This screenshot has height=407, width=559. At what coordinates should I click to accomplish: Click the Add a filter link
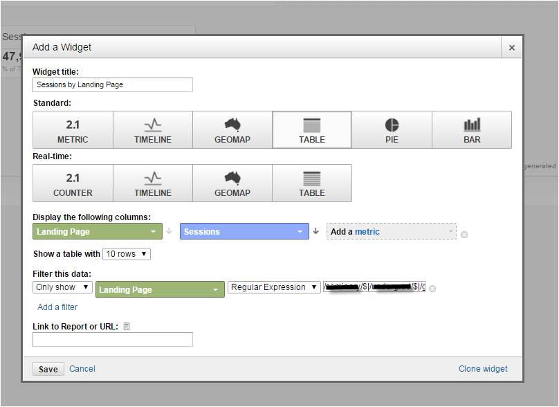click(57, 307)
